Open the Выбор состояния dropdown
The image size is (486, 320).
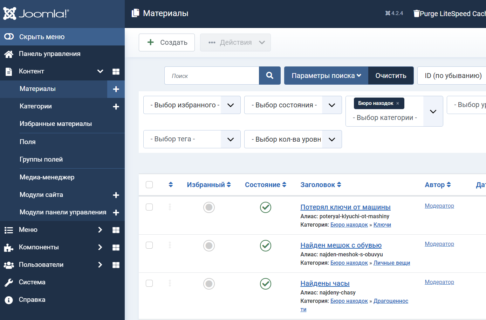pos(293,105)
